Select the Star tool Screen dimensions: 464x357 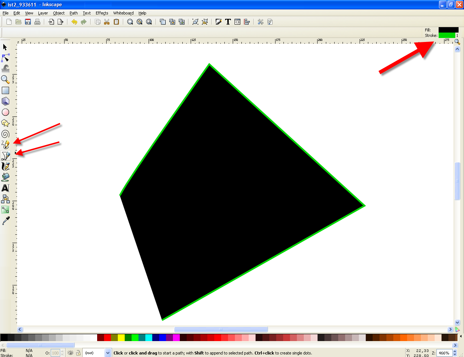tap(5, 123)
